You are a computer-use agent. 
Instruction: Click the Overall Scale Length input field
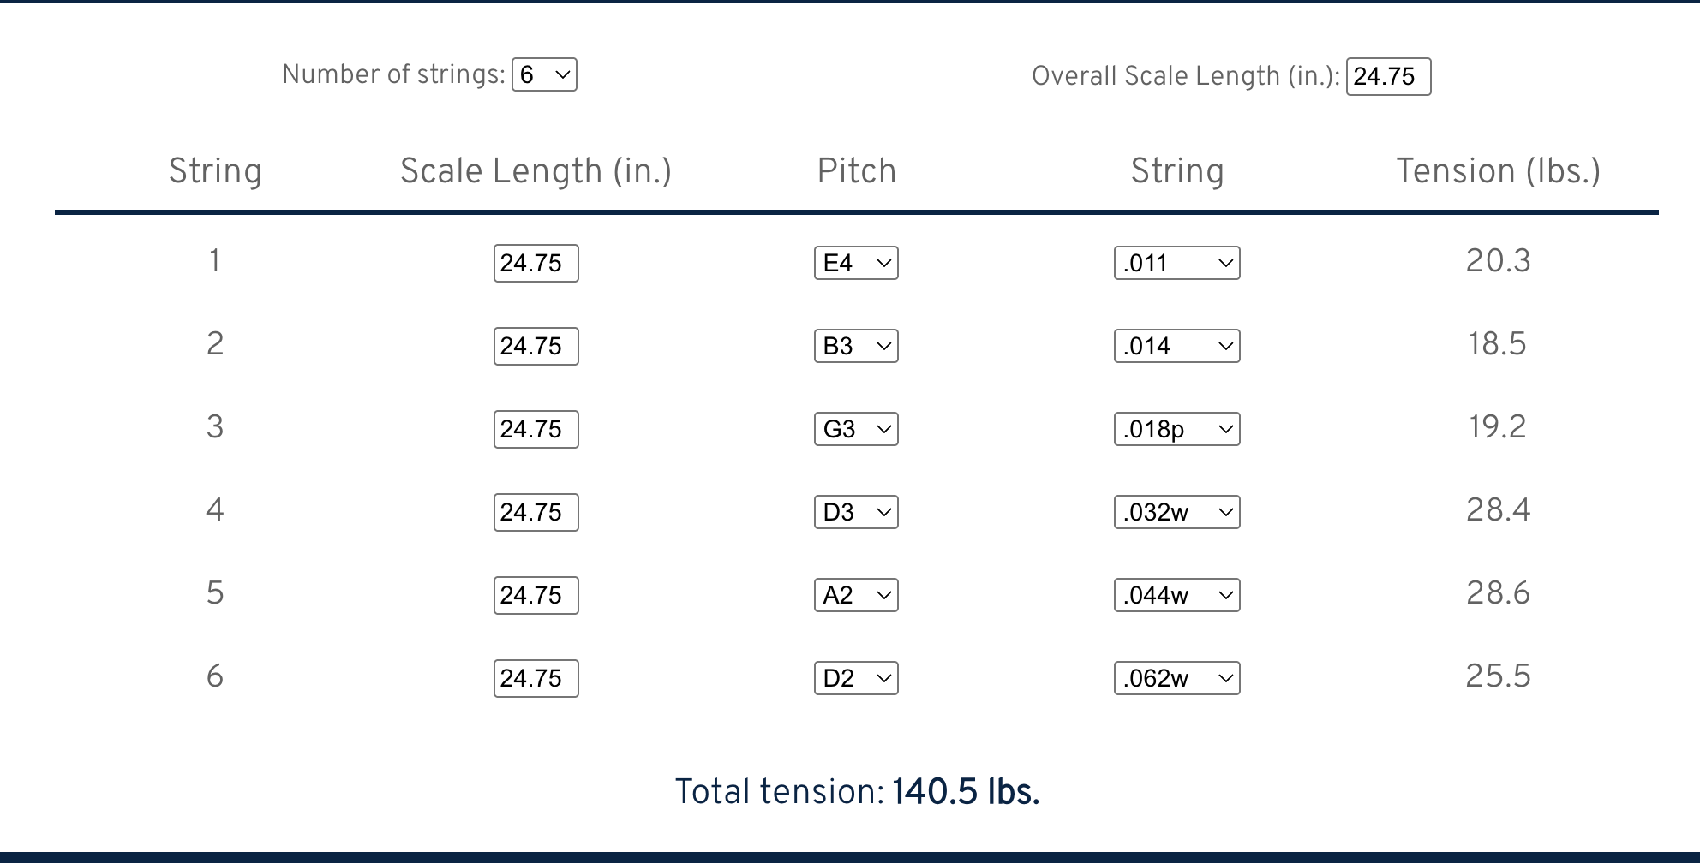click(x=1388, y=77)
